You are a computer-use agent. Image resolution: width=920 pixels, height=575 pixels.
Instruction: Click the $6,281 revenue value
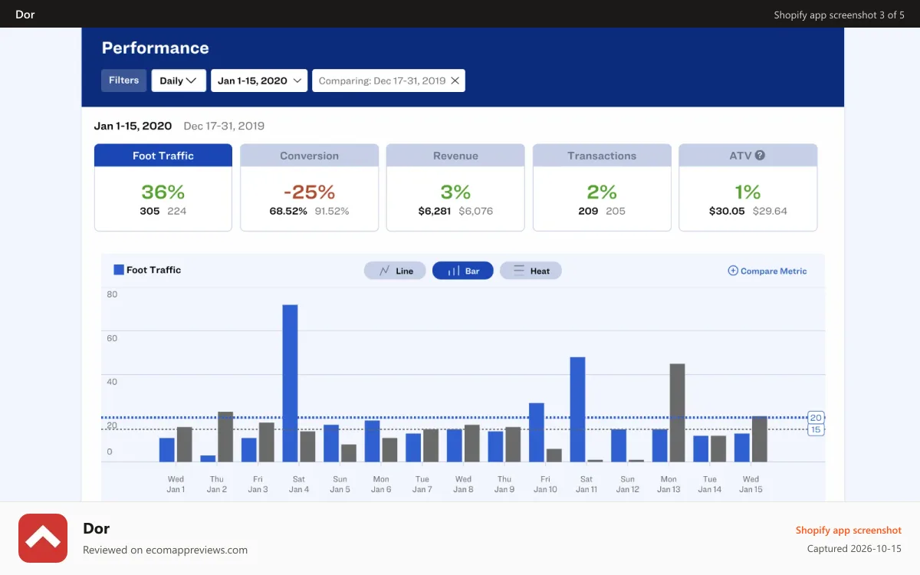[435, 211]
